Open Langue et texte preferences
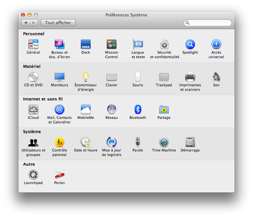Screen dimensions: 253x218 tap(138, 44)
